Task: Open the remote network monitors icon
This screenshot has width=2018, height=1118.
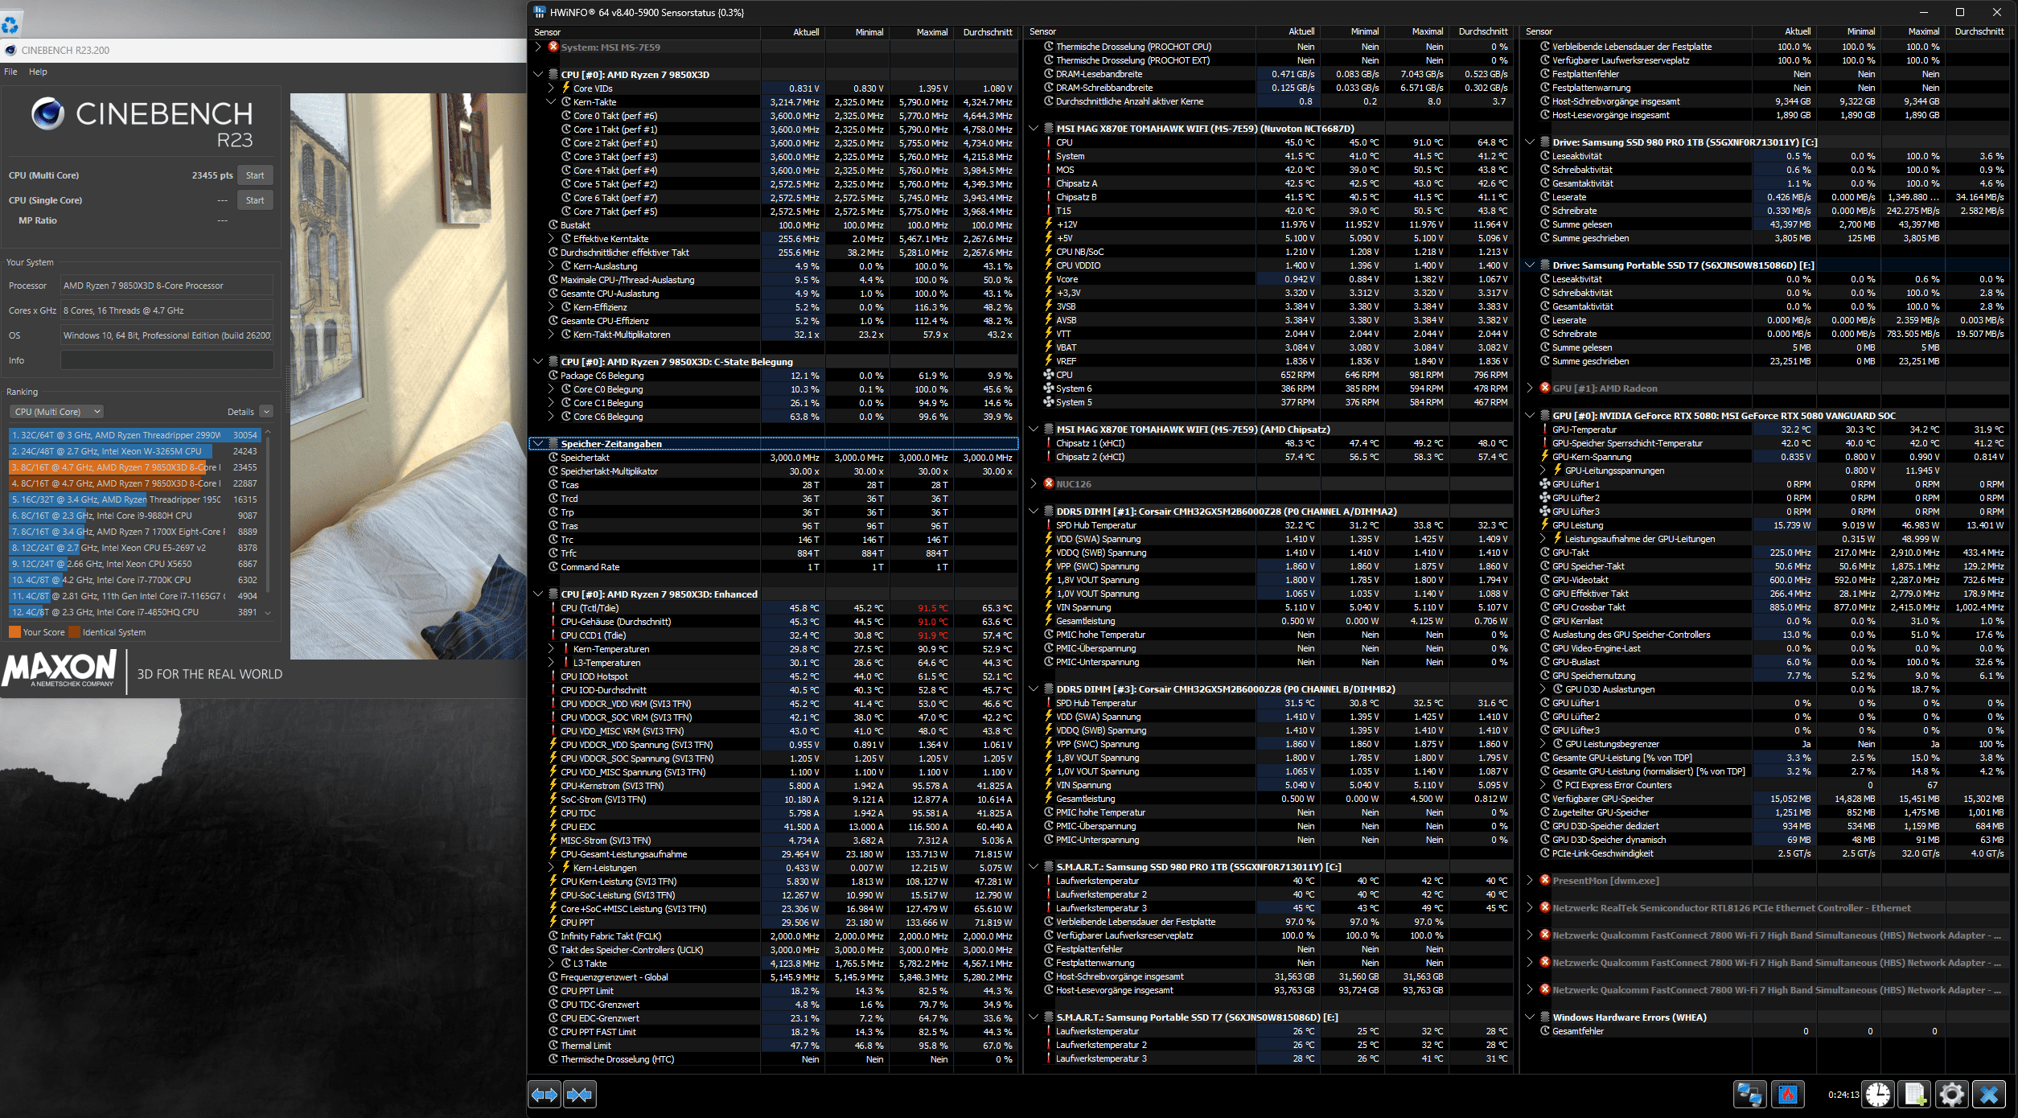Action: pyautogui.click(x=1749, y=1095)
